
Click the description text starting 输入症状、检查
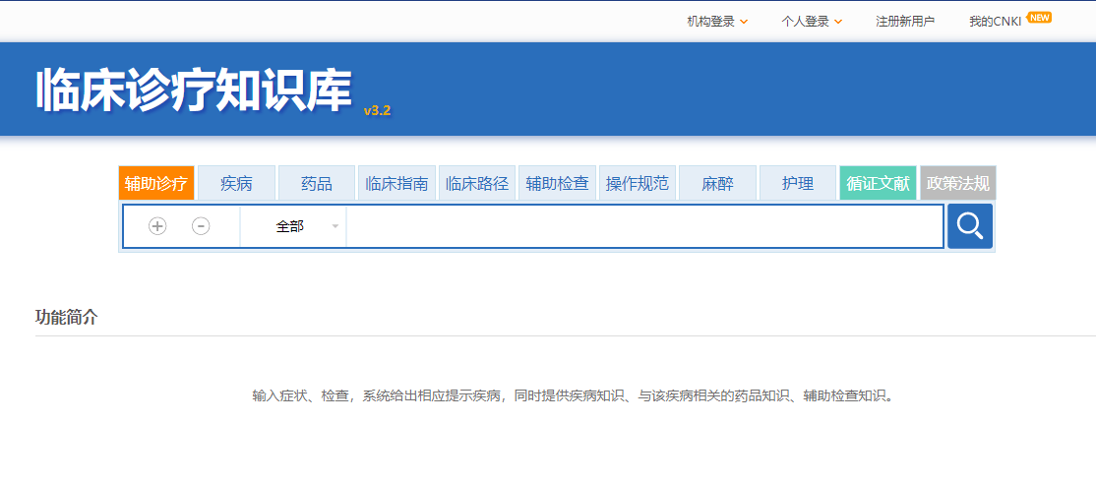574,395
